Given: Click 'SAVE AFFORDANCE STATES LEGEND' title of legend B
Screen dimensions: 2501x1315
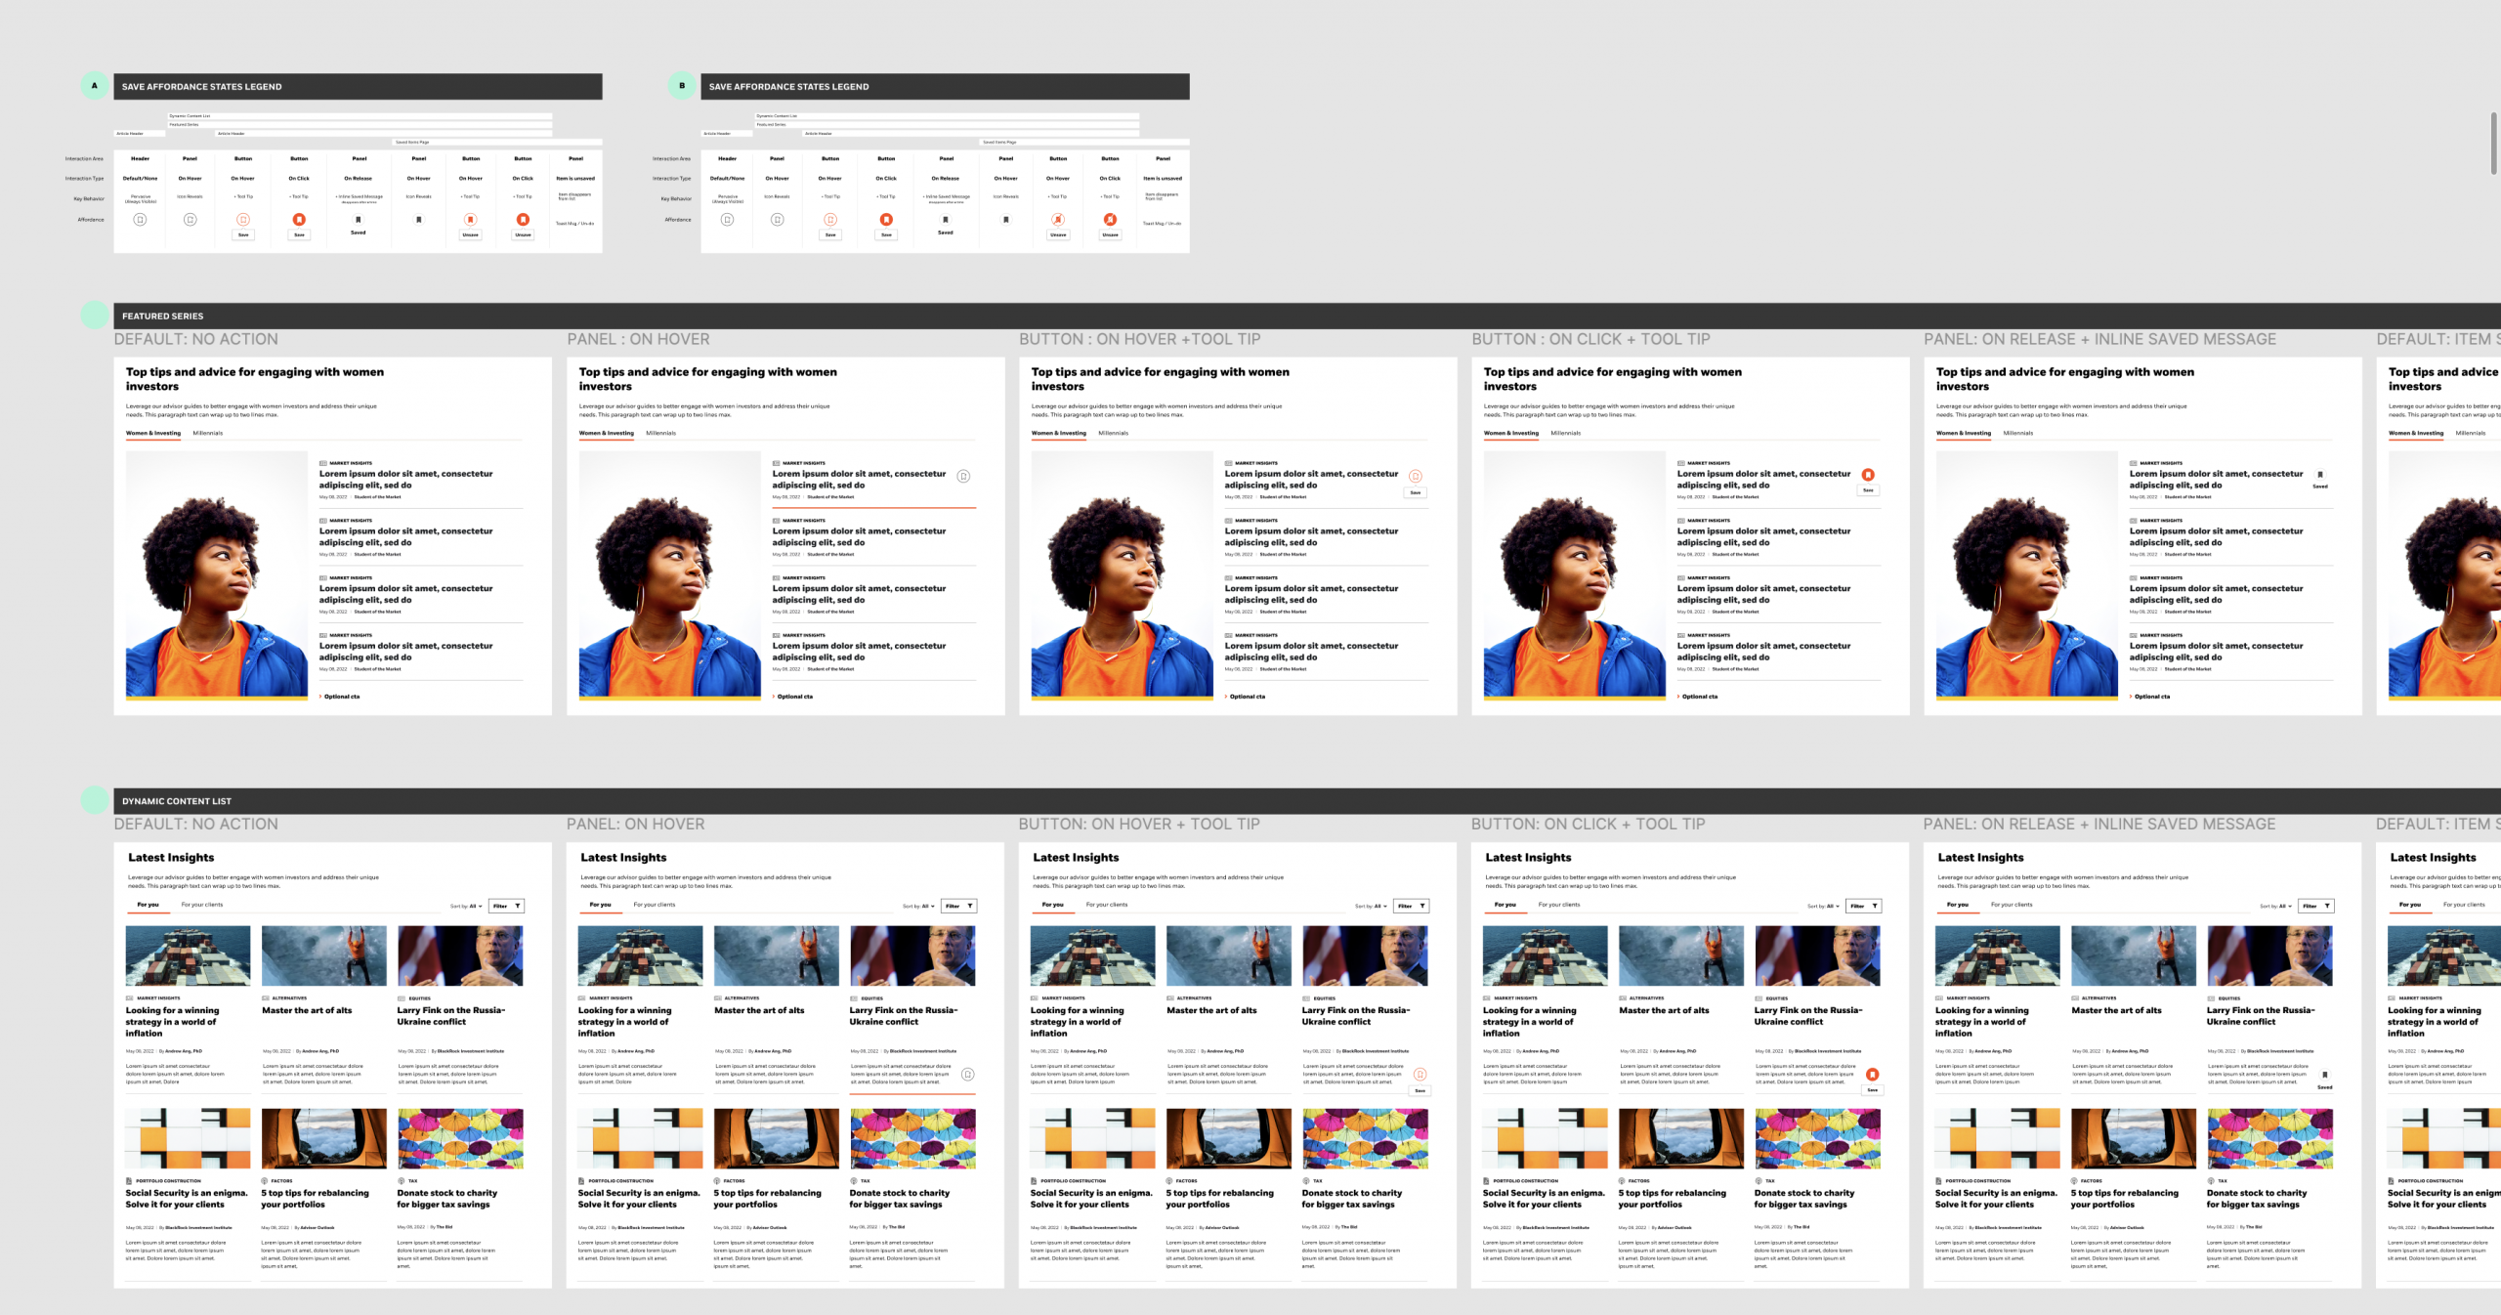Looking at the screenshot, I should (x=789, y=87).
